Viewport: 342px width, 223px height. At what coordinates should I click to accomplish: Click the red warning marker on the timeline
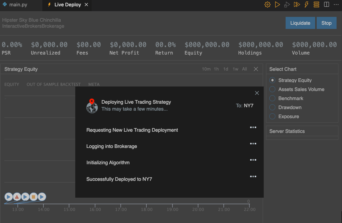click(17, 197)
